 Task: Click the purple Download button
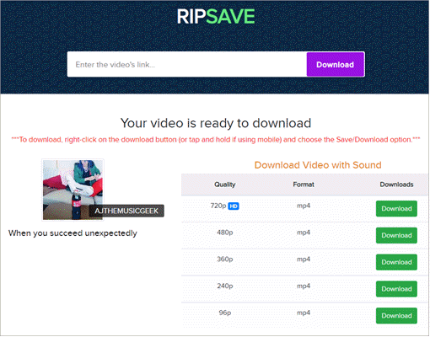[336, 64]
